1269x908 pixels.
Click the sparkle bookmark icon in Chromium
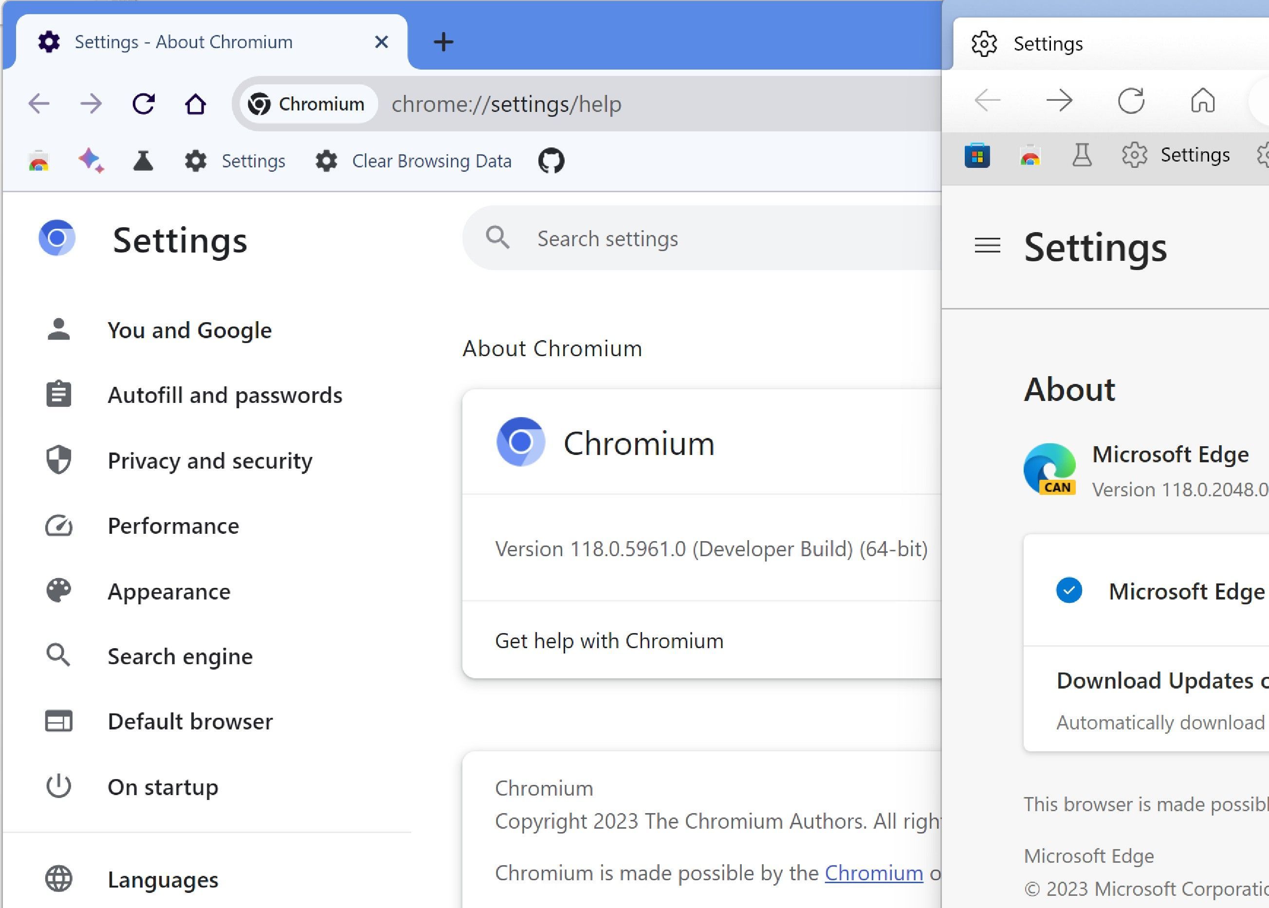pos(91,161)
